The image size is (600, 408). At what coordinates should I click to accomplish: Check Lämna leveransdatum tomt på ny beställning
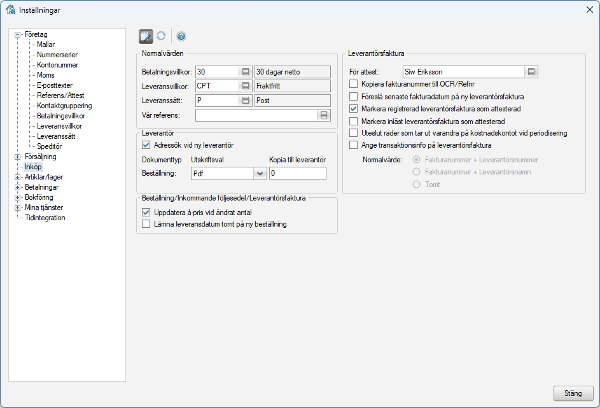pyautogui.click(x=147, y=224)
